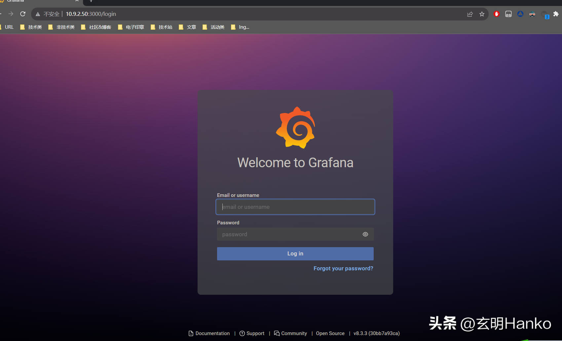
Task: Bookmark this page with star icon
Action: pyautogui.click(x=482, y=14)
